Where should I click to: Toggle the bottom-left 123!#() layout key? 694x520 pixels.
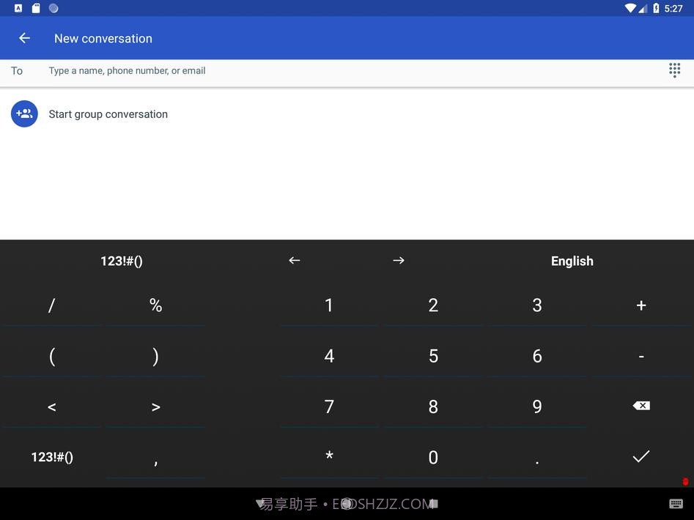pos(52,457)
